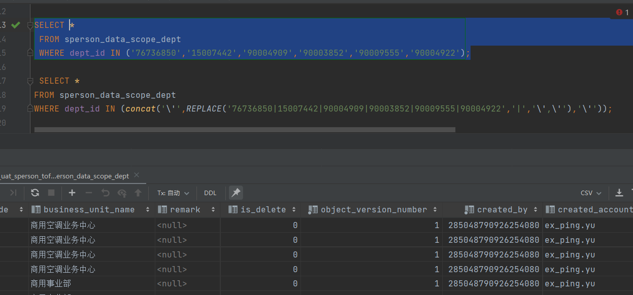The image size is (633, 295).
Task: Sort the created_by column using its arrows
Action: coord(536,209)
